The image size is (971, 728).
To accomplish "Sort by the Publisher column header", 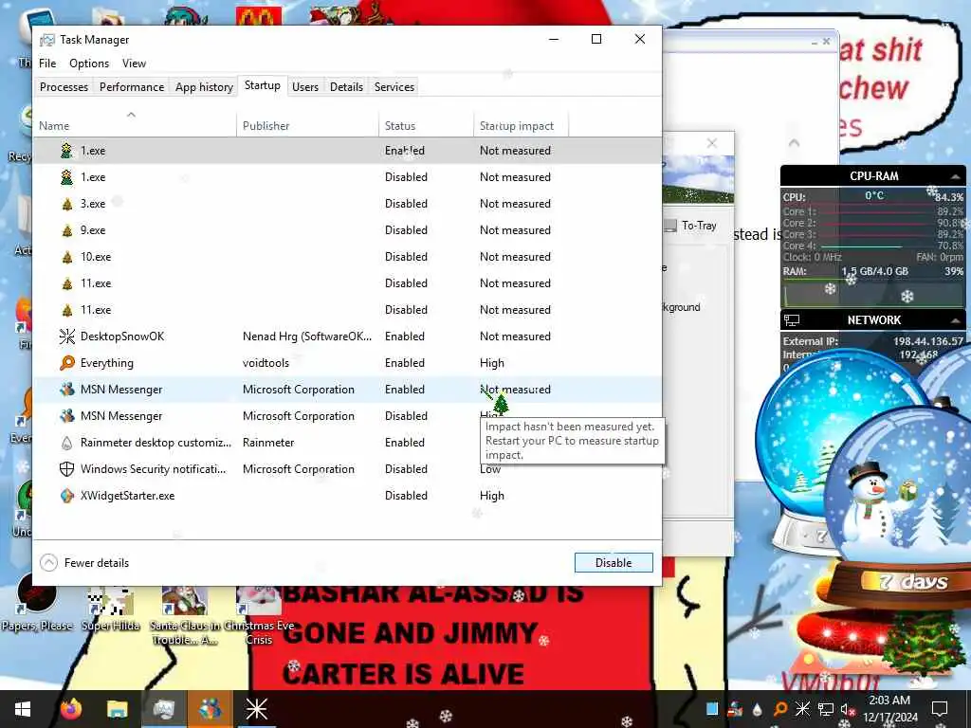I will click(307, 126).
